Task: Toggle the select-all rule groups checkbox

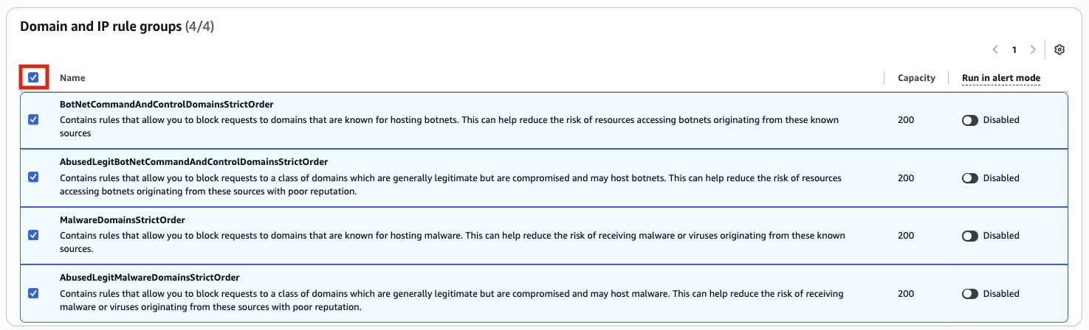Action: [x=33, y=77]
